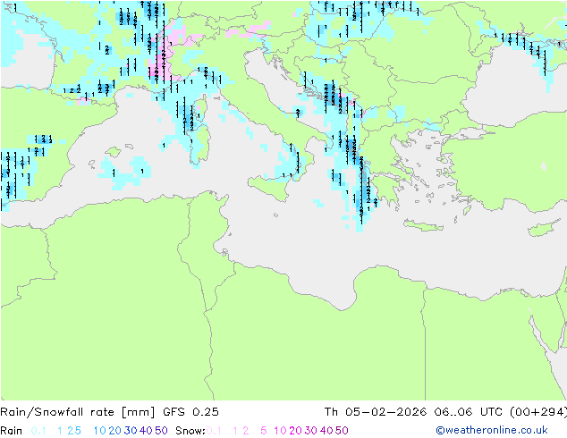Screen dimensions: 567x438
Task: Pick the Rain 40 legend value
Action: click(x=146, y=431)
